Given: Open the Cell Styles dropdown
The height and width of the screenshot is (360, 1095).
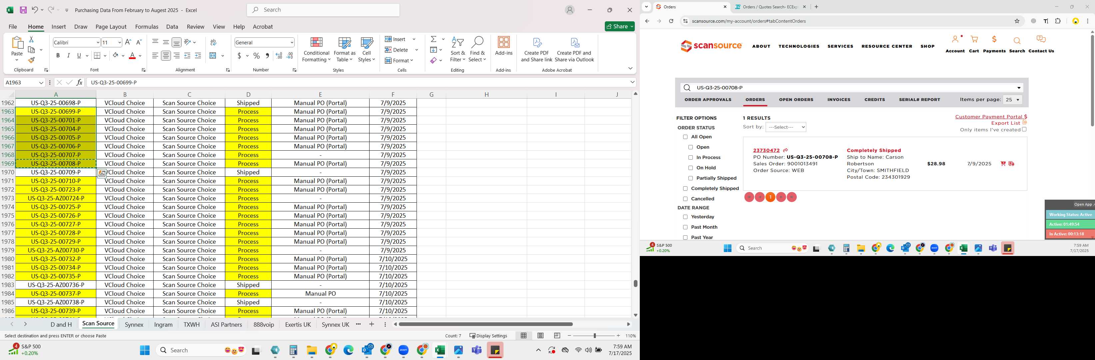Looking at the screenshot, I should pyautogui.click(x=367, y=50).
